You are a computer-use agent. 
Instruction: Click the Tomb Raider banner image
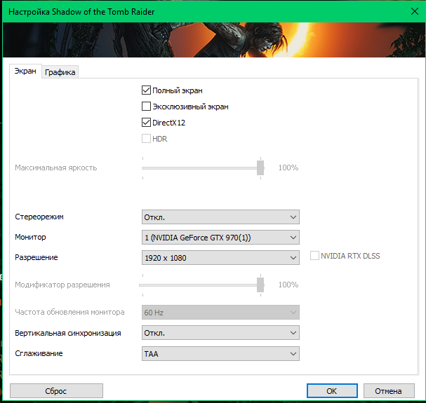[x=213, y=41]
